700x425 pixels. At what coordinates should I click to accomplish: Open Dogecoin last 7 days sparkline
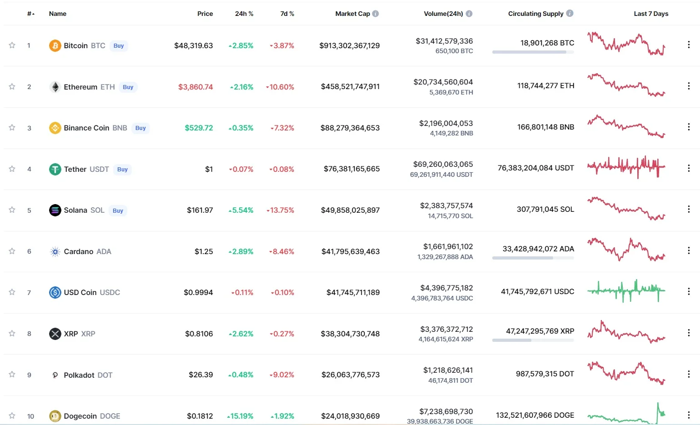(x=626, y=413)
